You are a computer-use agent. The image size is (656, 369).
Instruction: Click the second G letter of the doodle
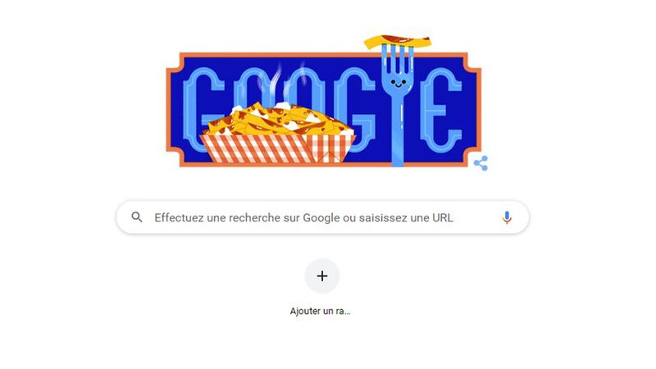pos(355,110)
